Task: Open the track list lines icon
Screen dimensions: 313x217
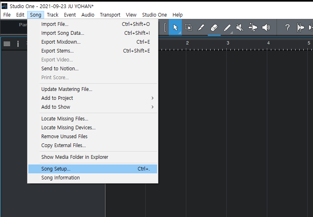Action: pyautogui.click(x=7, y=44)
